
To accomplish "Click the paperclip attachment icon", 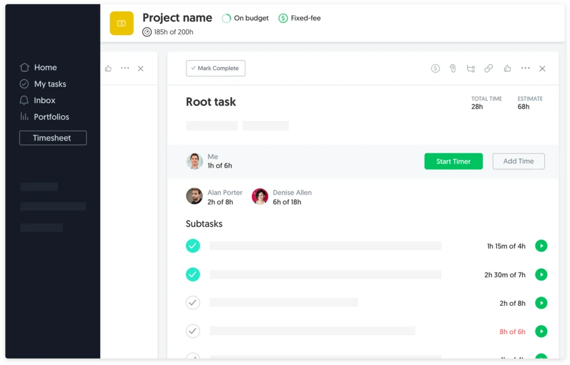I will [452, 69].
